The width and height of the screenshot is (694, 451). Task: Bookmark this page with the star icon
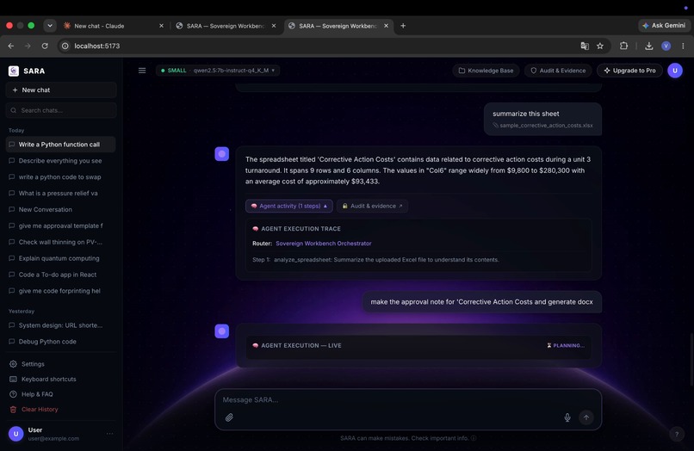[x=600, y=46]
